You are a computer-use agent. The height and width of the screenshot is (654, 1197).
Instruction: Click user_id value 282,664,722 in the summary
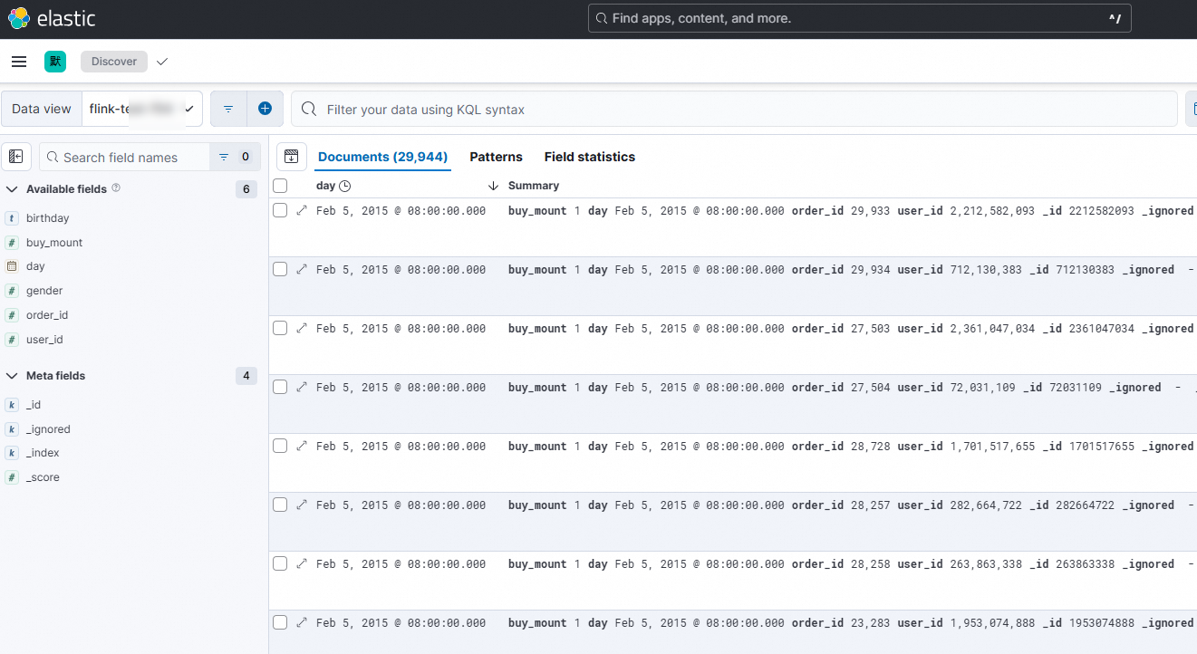point(986,505)
